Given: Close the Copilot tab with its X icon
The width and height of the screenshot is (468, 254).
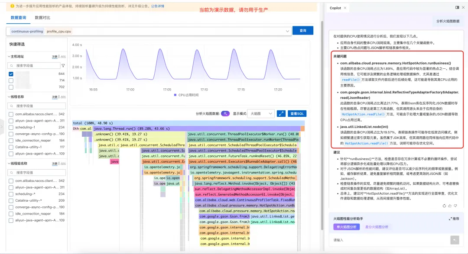Looking at the screenshot, I should 345,8.
